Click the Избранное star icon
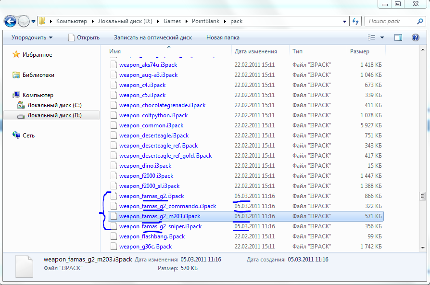 [16, 54]
